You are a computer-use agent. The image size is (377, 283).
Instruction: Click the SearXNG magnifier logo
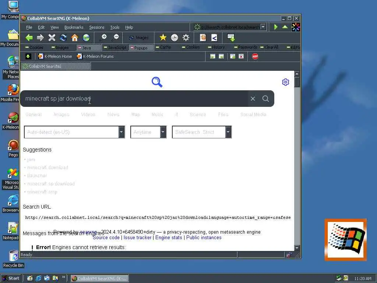157,82
